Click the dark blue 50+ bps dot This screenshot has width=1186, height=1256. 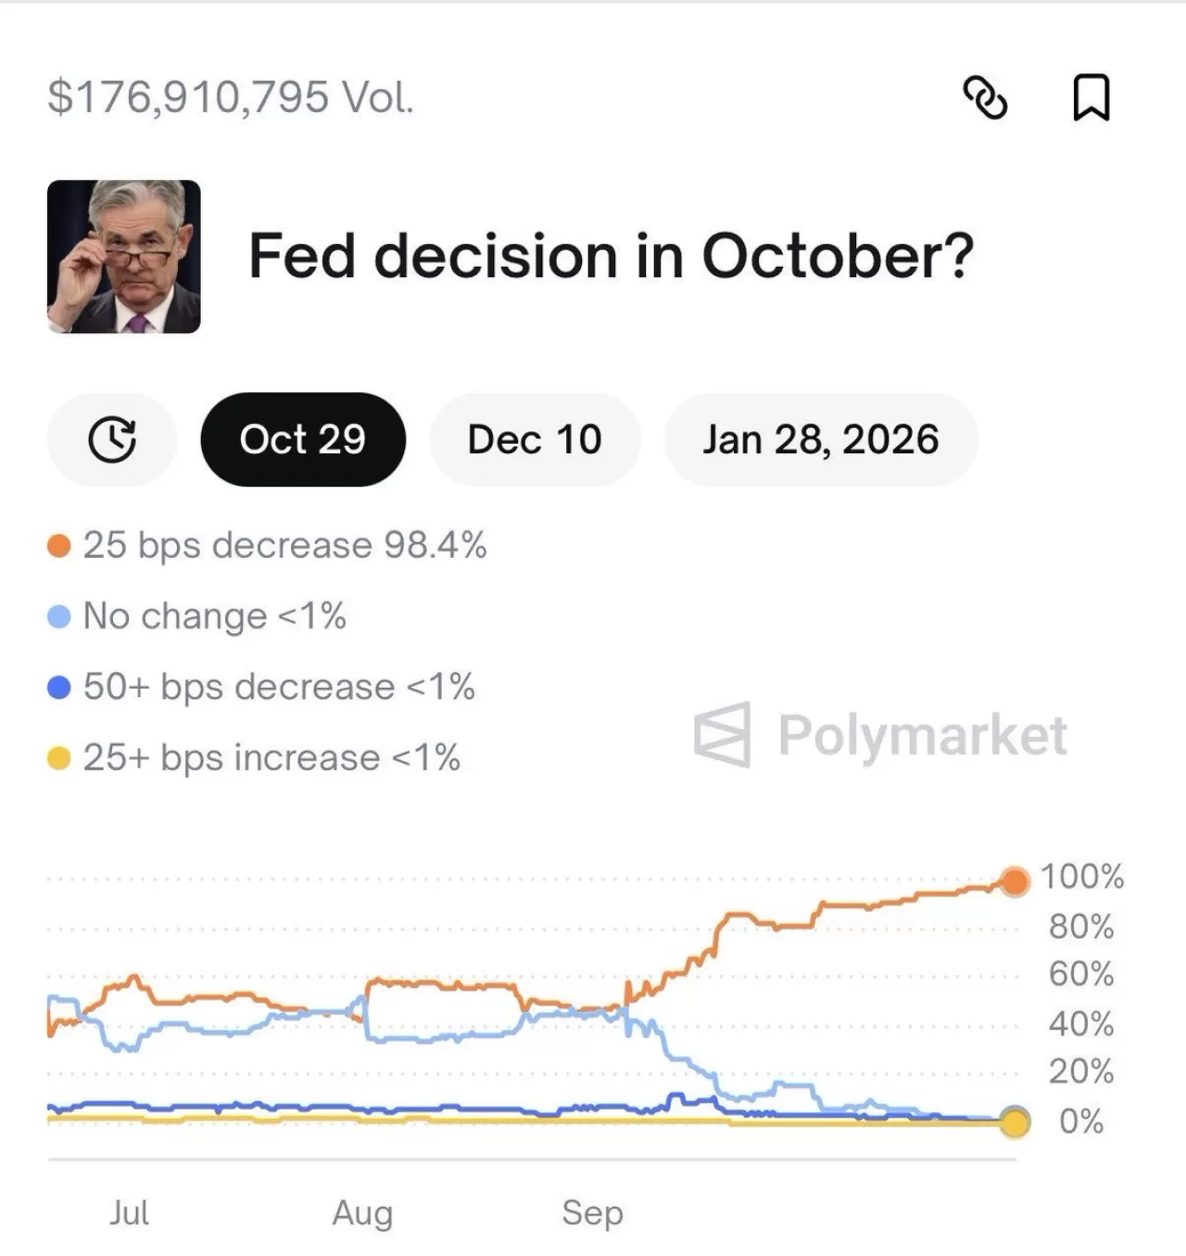pos(59,688)
